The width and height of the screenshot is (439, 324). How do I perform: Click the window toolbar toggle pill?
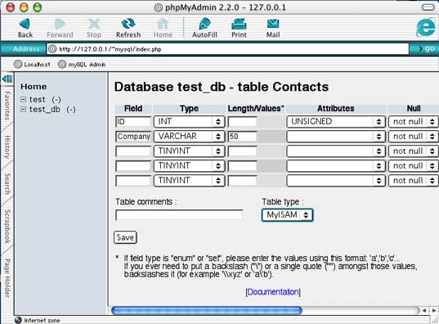[x=428, y=7]
